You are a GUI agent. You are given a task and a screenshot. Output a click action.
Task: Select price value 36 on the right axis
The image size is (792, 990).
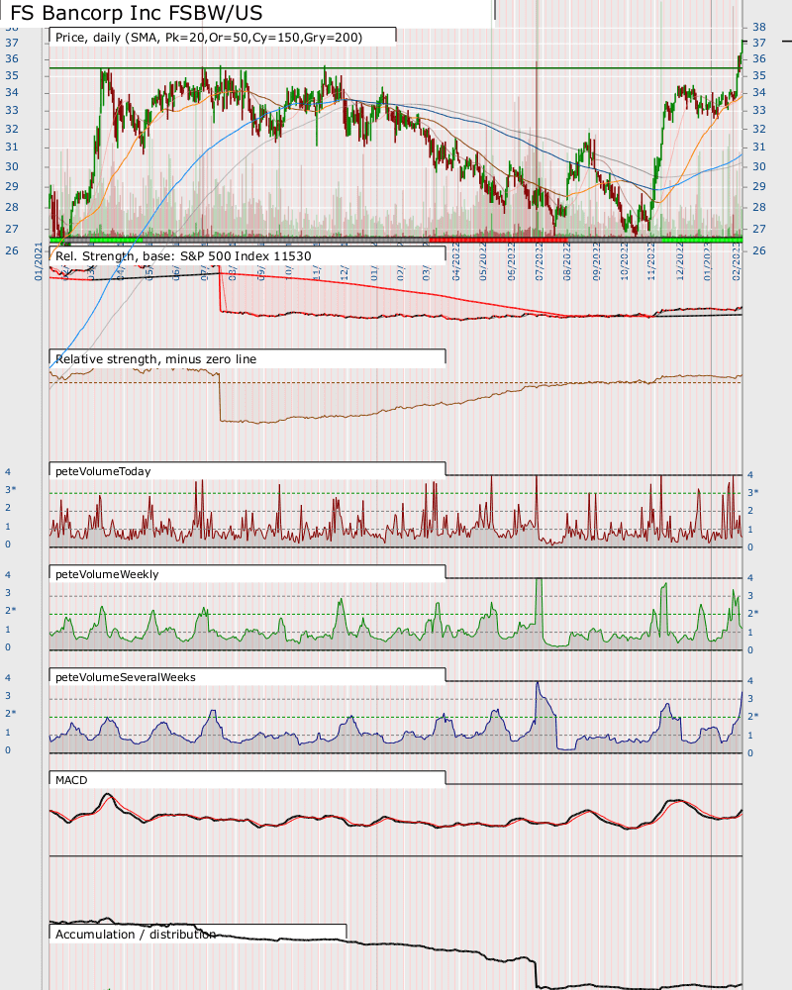pos(758,58)
